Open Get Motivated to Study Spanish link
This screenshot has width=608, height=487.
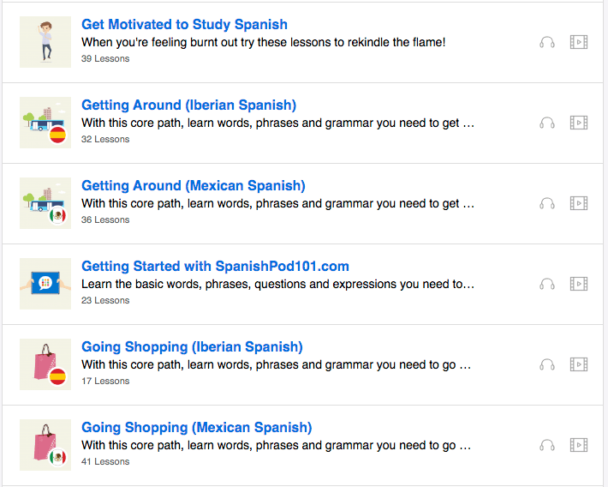[184, 25]
